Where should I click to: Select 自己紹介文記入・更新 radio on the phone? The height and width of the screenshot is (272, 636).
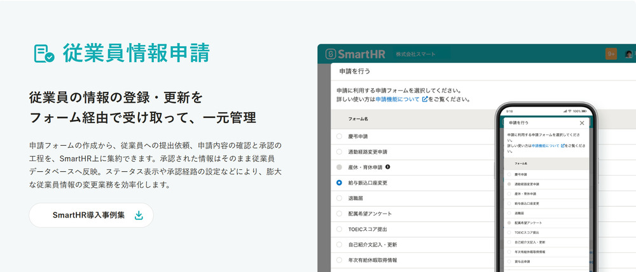click(509, 242)
